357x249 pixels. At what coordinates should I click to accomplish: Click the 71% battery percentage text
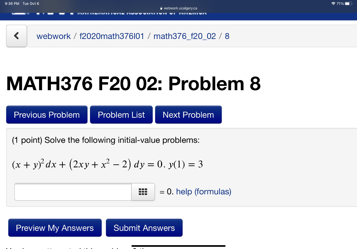click(x=341, y=3)
